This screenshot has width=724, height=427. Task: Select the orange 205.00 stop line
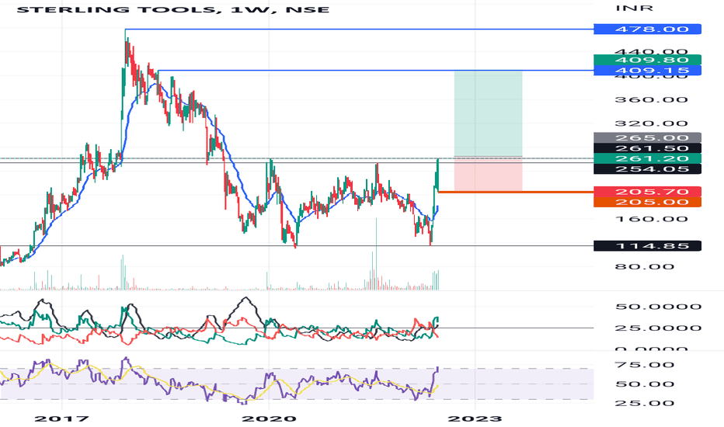click(516, 192)
